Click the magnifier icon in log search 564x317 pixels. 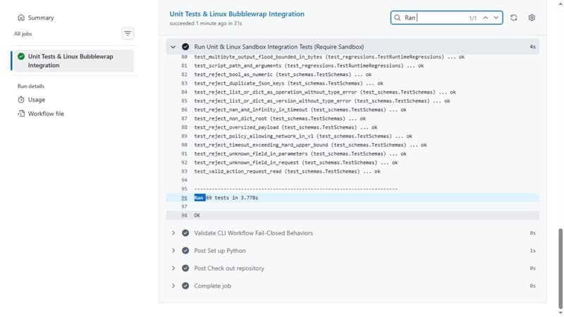point(397,18)
